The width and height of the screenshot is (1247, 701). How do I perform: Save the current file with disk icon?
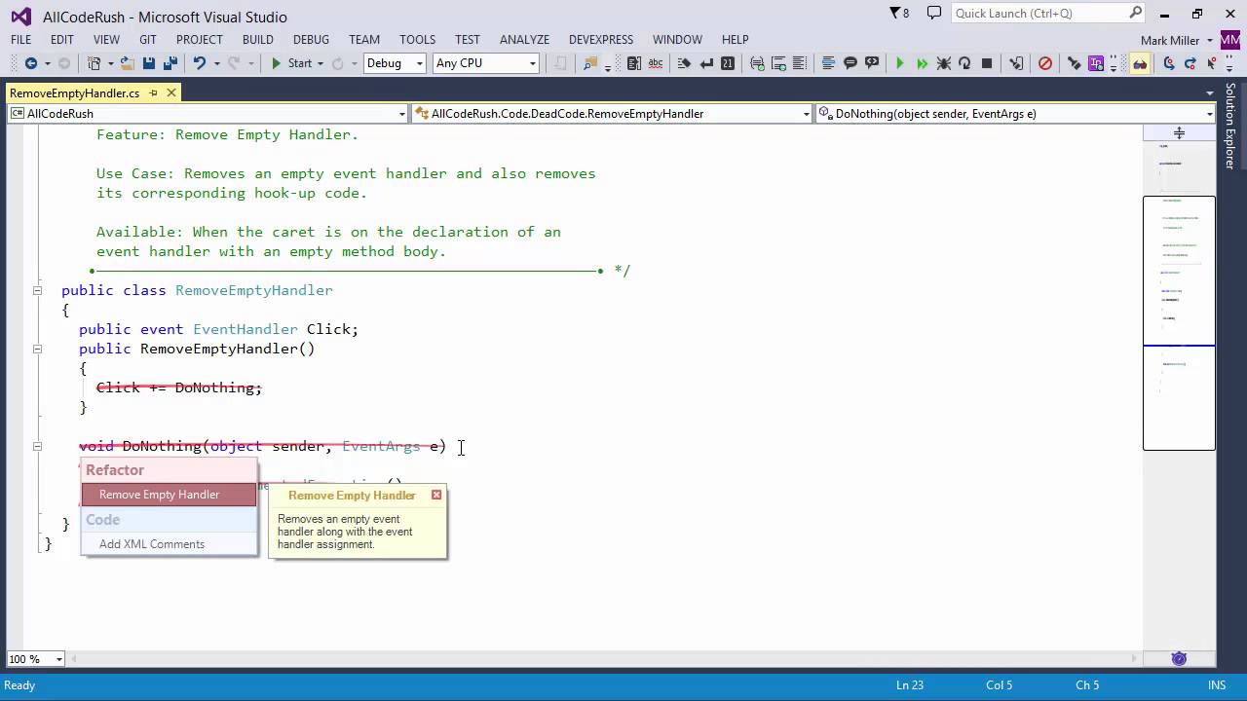click(149, 63)
